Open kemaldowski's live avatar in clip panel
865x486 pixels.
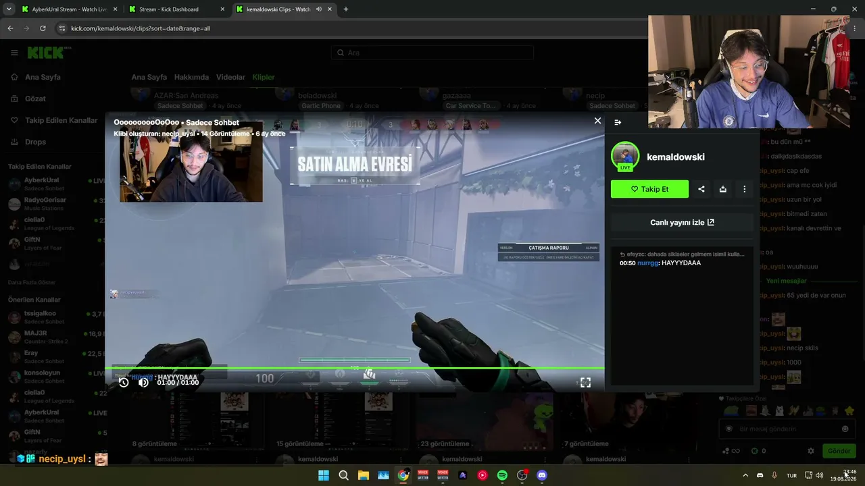pyautogui.click(x=625, y=157)
